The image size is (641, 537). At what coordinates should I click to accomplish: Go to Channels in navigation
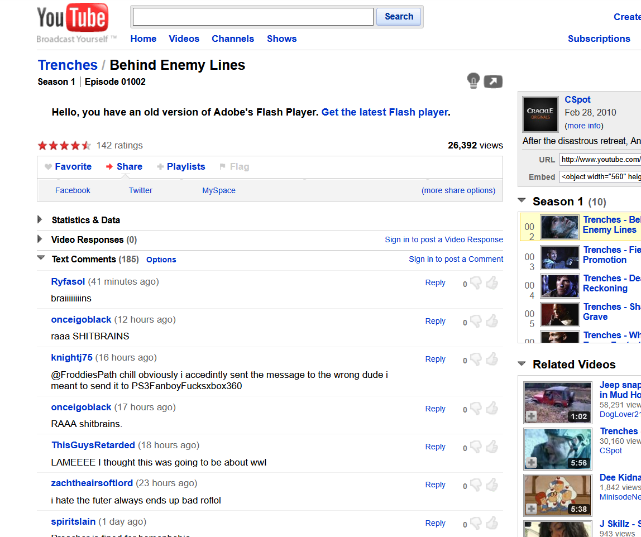(x=233, y=39)
